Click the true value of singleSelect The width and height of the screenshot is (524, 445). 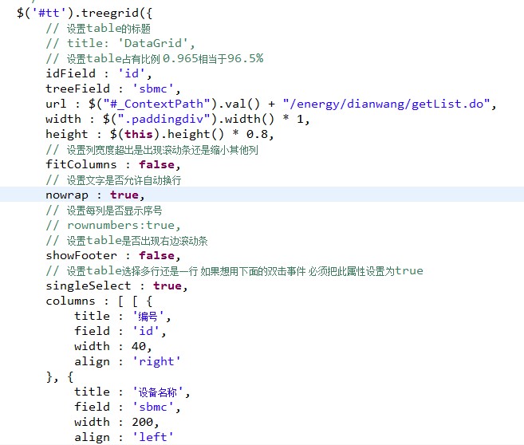167,286
